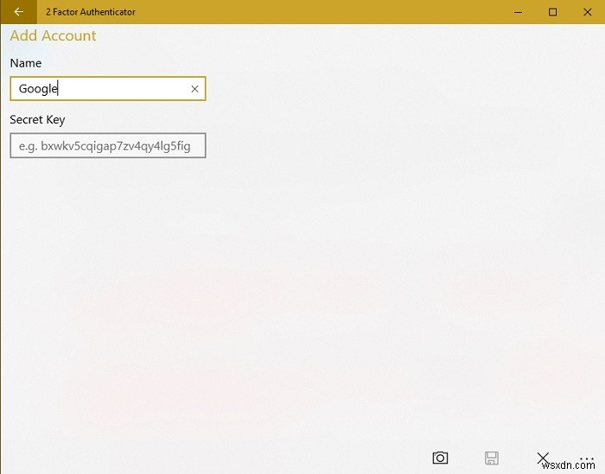
Task: Scan QR code with the camera icon
Action: coord(440,458)
